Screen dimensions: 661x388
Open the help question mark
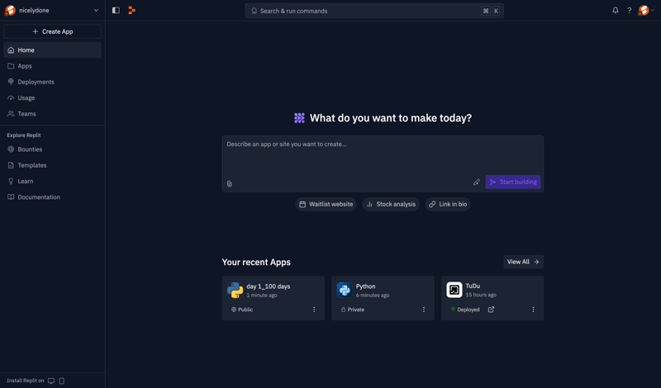coord(630,11)
